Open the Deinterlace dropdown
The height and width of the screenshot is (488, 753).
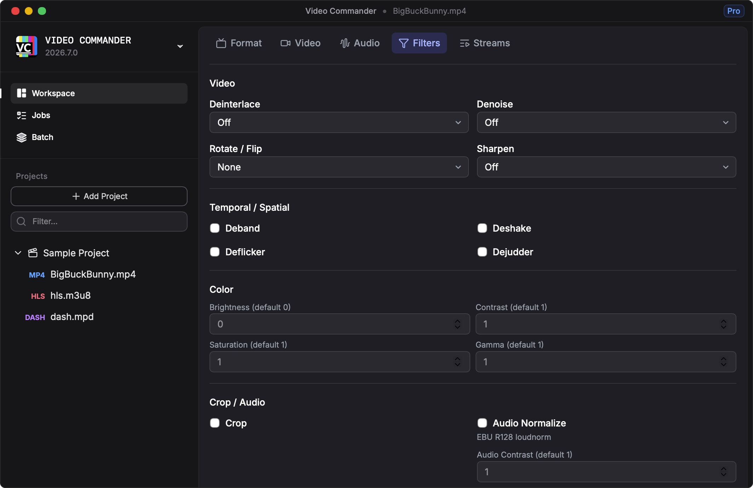[x=339, y=122]
